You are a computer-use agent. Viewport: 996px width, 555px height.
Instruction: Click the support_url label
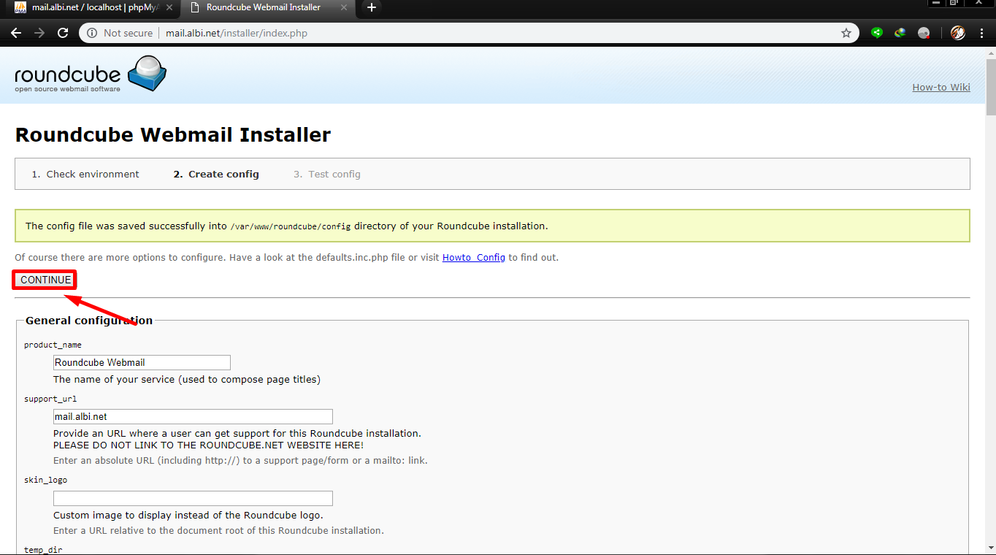[x=50, y=399]
